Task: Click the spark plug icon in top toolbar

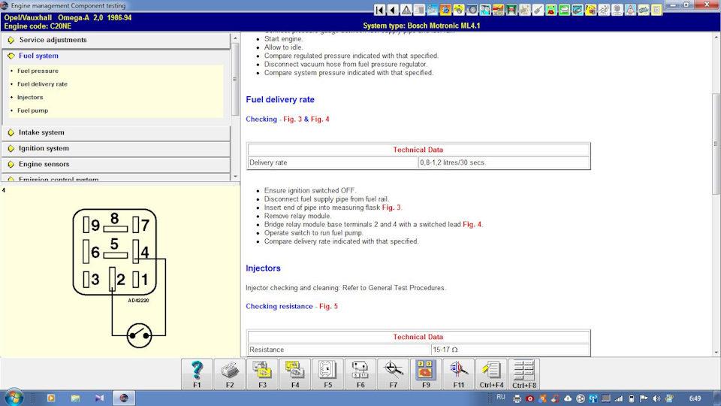Action: click(x=538, y=10)
